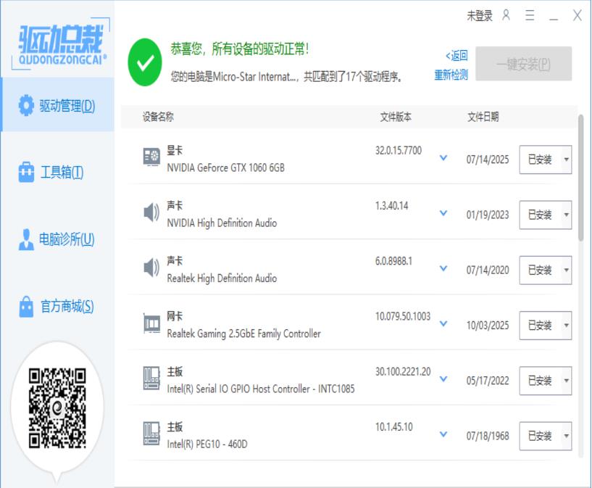Select Realtek Gaming 2.5GbE Family Controller name
Viewport: 592px width, 488px height.
(x=244, y=334)
